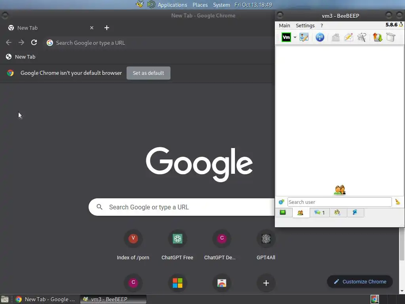Open the Applications menu in top panel

(x=172, y=5)
